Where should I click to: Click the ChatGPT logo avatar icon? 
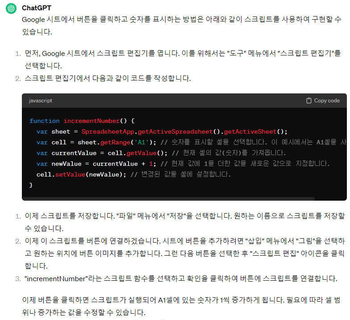pos(11,8)
